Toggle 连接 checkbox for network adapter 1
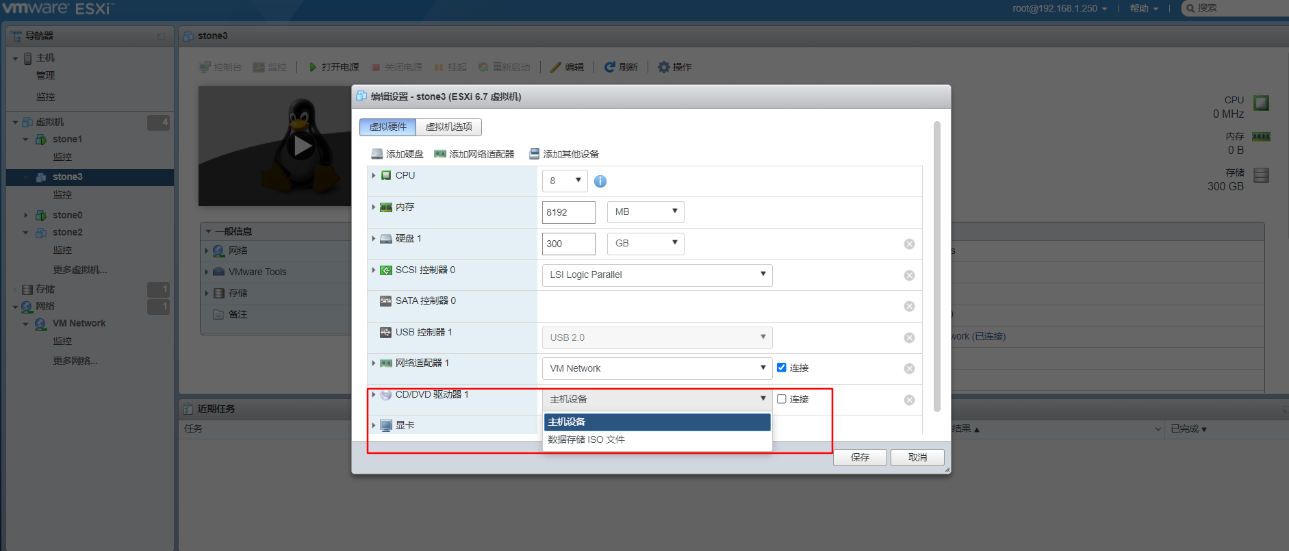Viewport: 1289px width, 551px height. tap(781, 368)
